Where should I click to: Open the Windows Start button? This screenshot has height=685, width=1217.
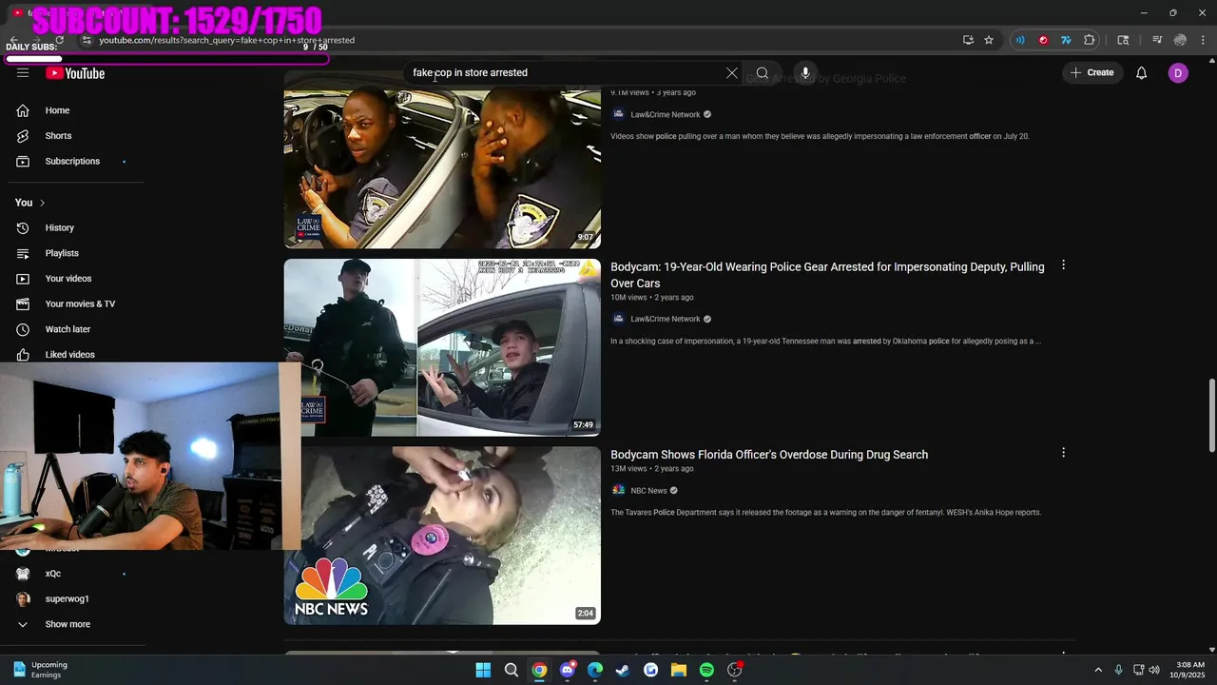point(483,670)
